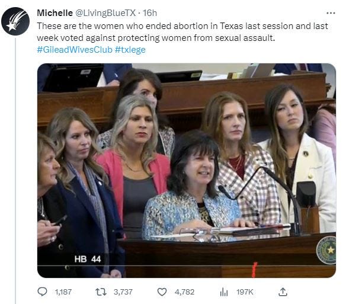Open the @LivingBlueTX handle

click(105, 13)
